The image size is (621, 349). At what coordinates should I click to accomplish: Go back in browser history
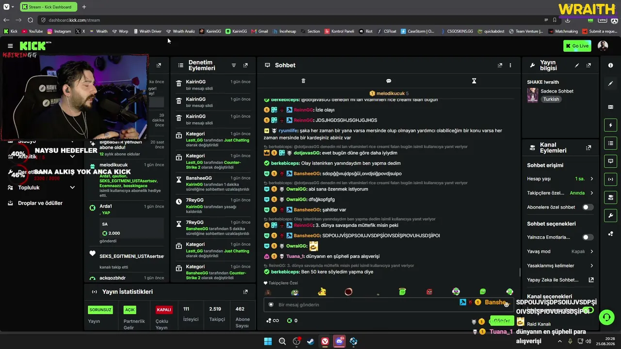[x=6, y=20]
